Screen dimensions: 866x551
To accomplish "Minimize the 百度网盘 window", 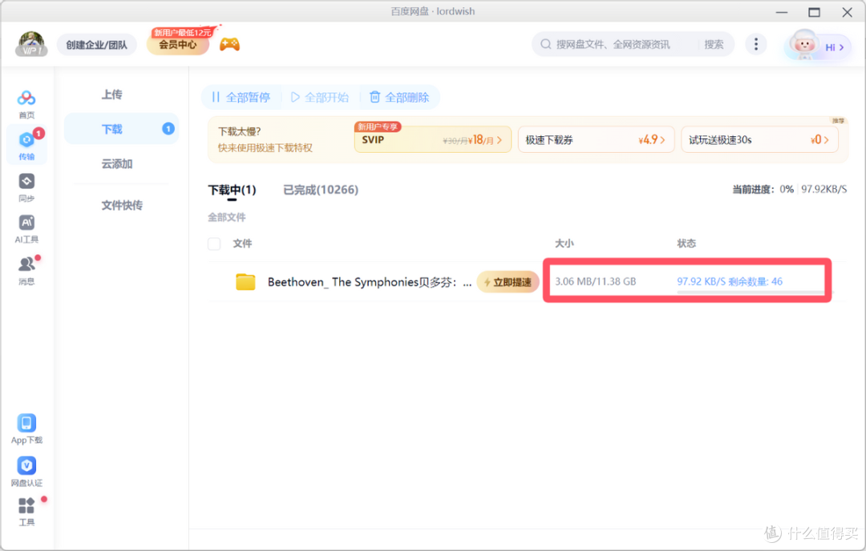I will point(782,11).
